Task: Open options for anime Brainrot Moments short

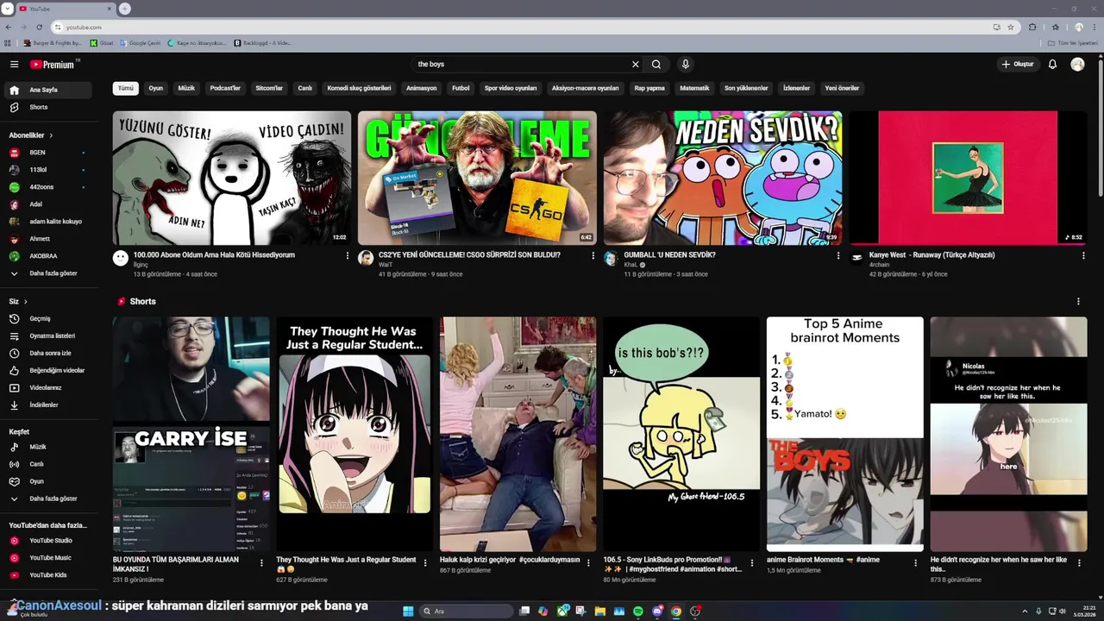Action: click(x=915, y=562)
